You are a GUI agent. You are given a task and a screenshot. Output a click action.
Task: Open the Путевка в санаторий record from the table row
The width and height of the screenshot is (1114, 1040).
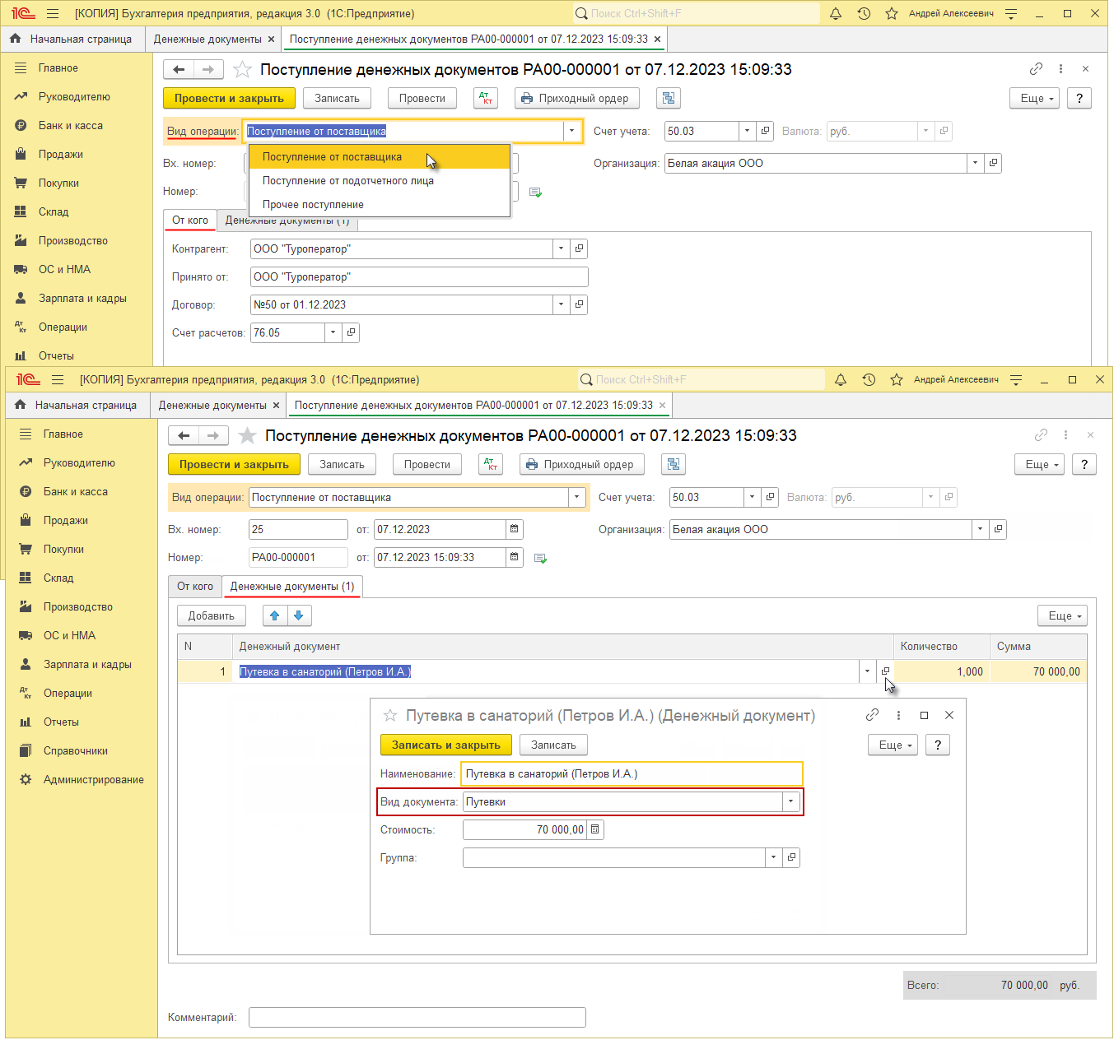click(x=885, y=671)
